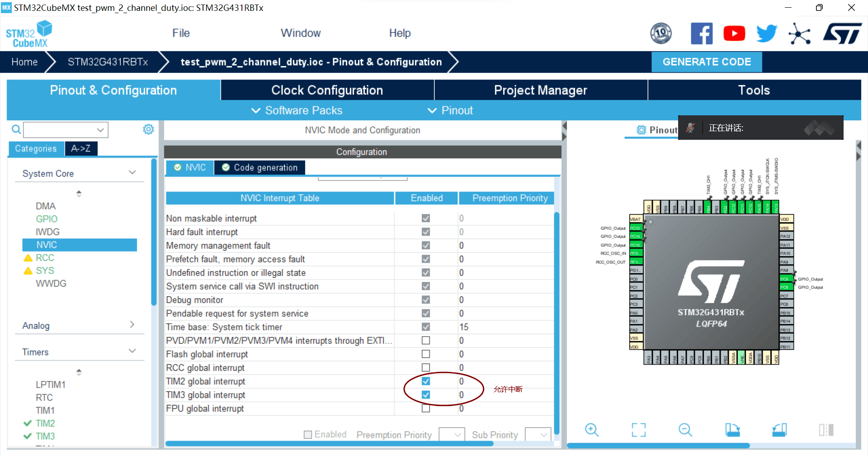Collapse the pinout panel with right splitter arrows
This screenshot has height=456, width=868.
pos(859,151)
